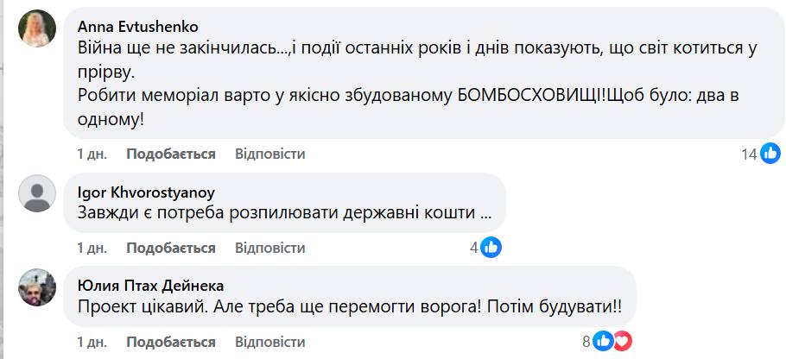This screenshot has width=786, height=359.
Task: Click the 1 дн. timestamp on Юлия's comment
Action: point(92,341)
